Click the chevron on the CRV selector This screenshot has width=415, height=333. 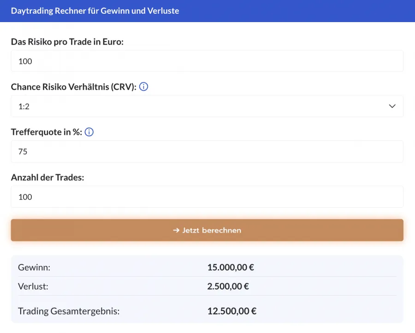392,106
